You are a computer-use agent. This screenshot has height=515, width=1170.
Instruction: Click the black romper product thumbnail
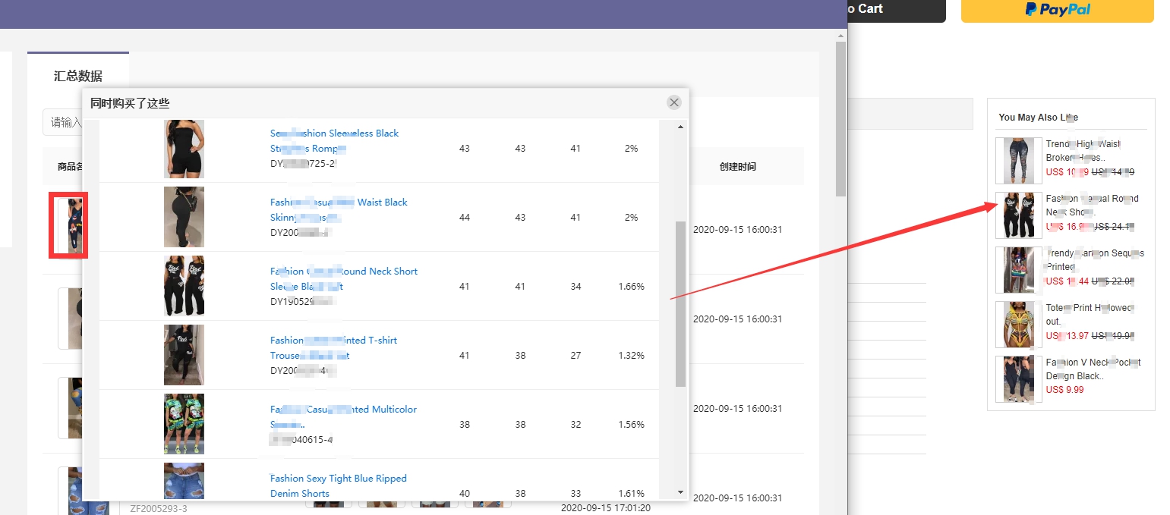pyautogui.click(x=184, y=149)
